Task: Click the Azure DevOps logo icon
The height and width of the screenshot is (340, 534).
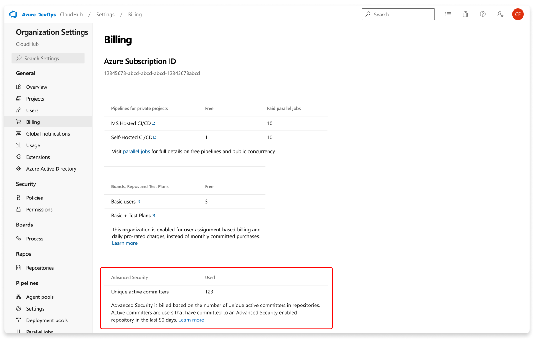Action: click(x=13, y=14)
